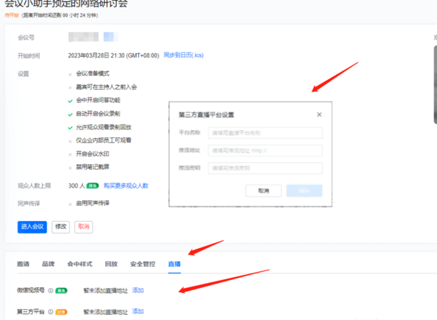Image resolution: width=437 pixels, height=320 pixels.
Task: Click the 推流密钥 input field
Action: pyautogui.click(x=265, y=168)
